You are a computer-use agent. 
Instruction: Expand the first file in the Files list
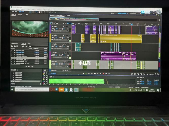[x=12, y=50]
